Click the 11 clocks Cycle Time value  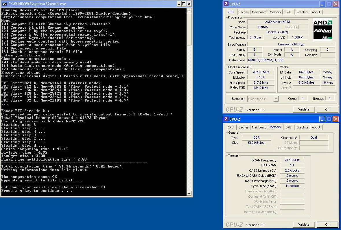click(292, 186)
